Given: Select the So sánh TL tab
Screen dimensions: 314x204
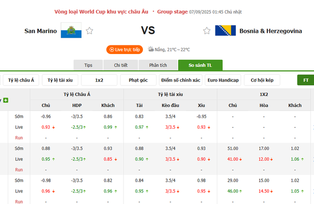Looking at the screenshot, I should pyautogui.click(x=200, y=66).
